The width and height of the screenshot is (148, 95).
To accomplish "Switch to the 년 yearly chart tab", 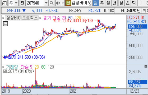I will 114,3.
